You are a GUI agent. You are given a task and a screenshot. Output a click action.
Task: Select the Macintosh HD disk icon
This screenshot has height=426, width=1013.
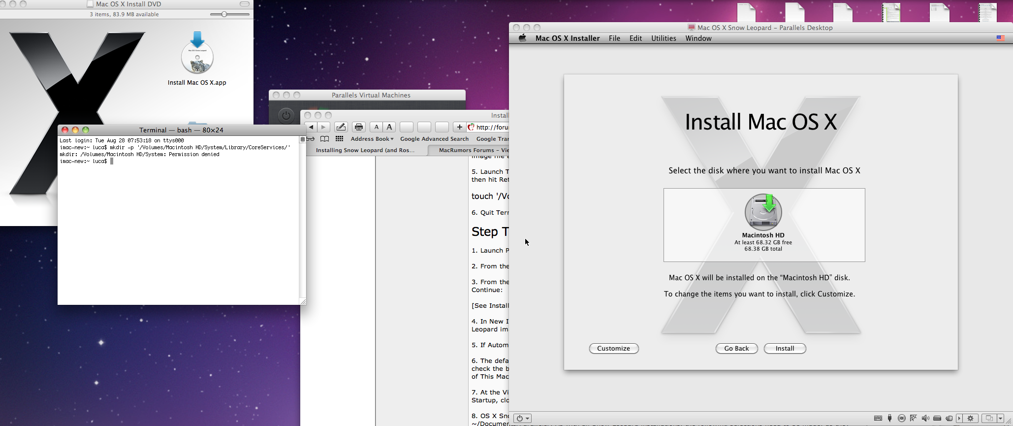(x=763, y=212)
